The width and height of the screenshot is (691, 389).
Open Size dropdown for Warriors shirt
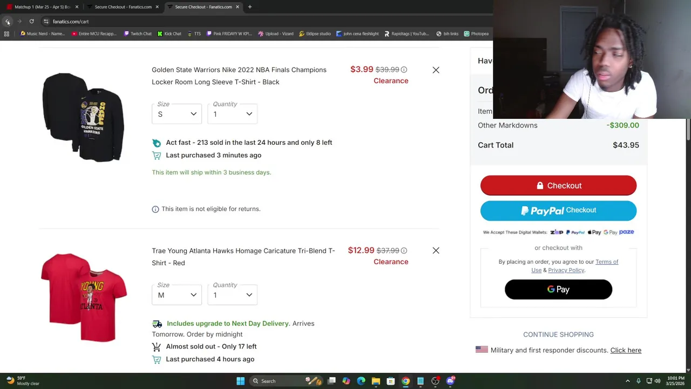click(x=177, y=114)
